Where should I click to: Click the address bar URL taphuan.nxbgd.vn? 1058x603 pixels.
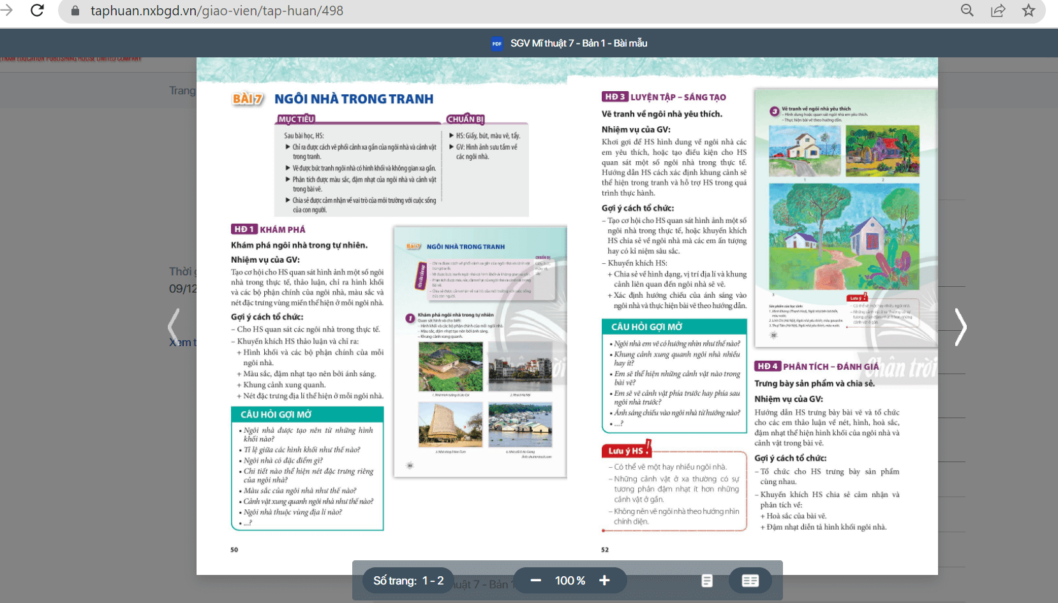coord(217,11)
